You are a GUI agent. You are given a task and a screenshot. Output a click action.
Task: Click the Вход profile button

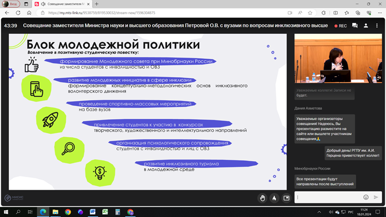pyautogui.click(x=11, y=4)
